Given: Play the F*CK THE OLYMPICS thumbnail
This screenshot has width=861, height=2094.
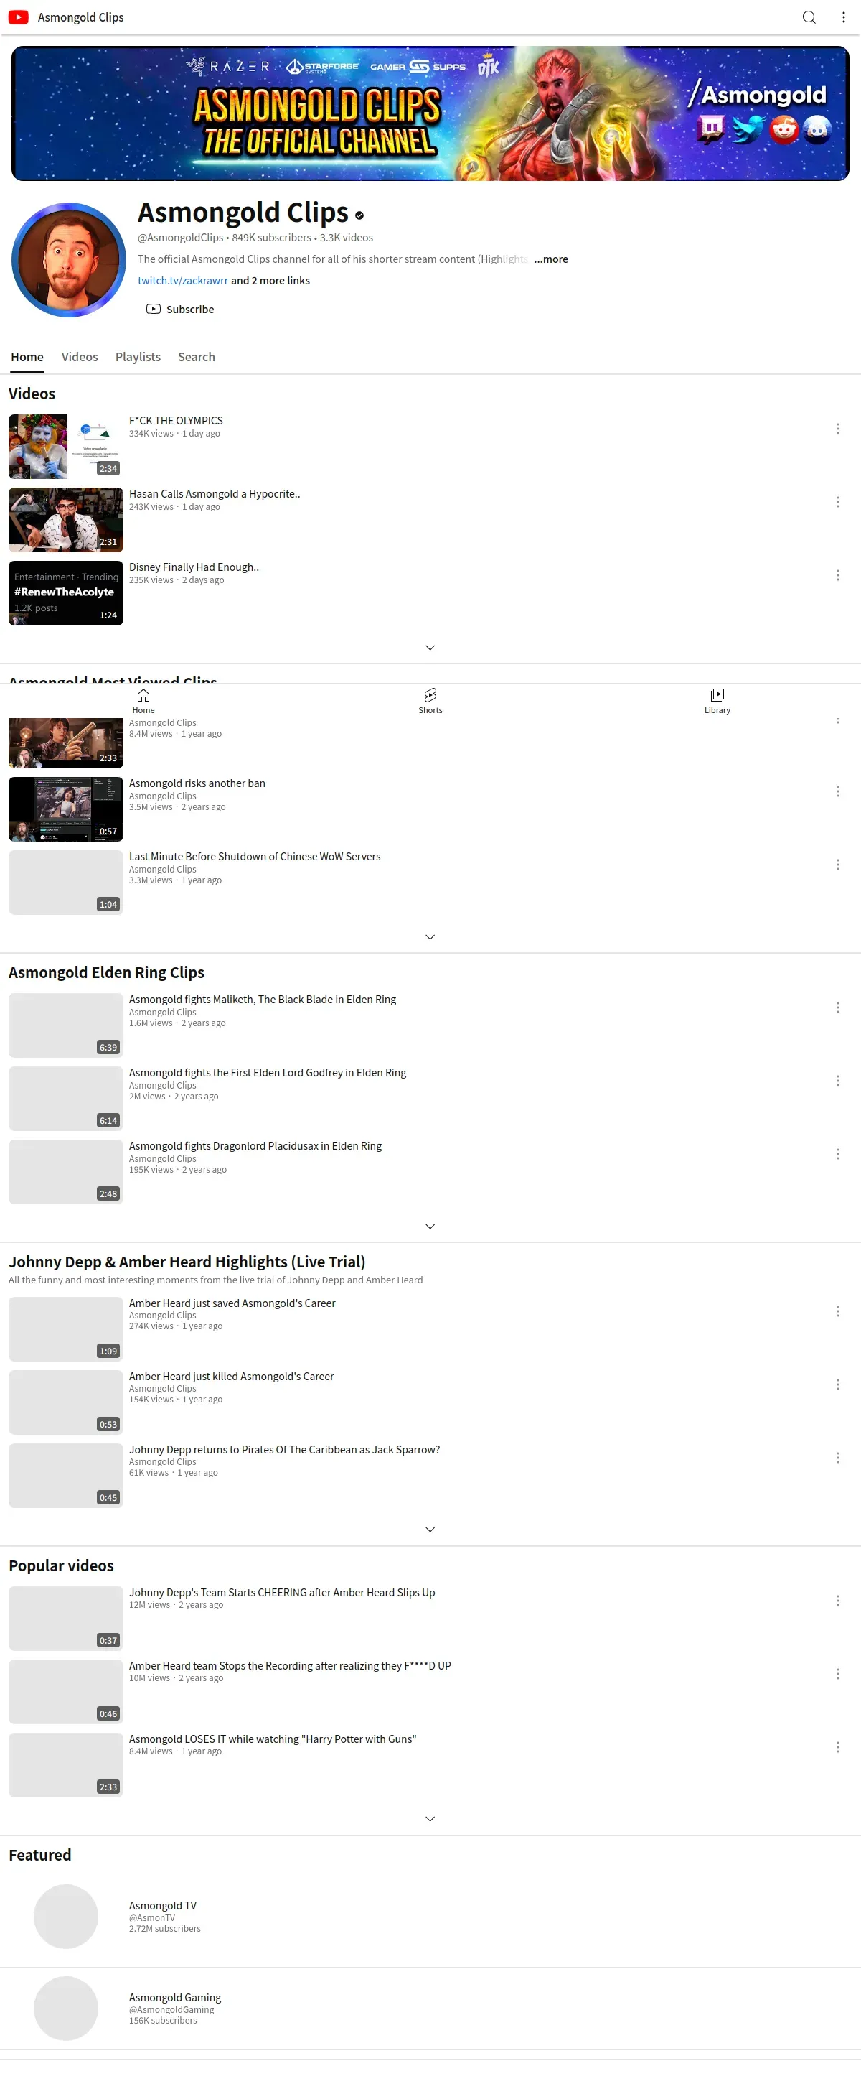Looking at the screenshot, I should pos(66,446).
